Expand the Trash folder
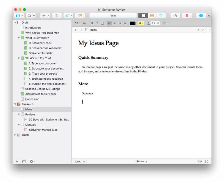This screenshot has height=182, width=224. click(x=15, y=135)
